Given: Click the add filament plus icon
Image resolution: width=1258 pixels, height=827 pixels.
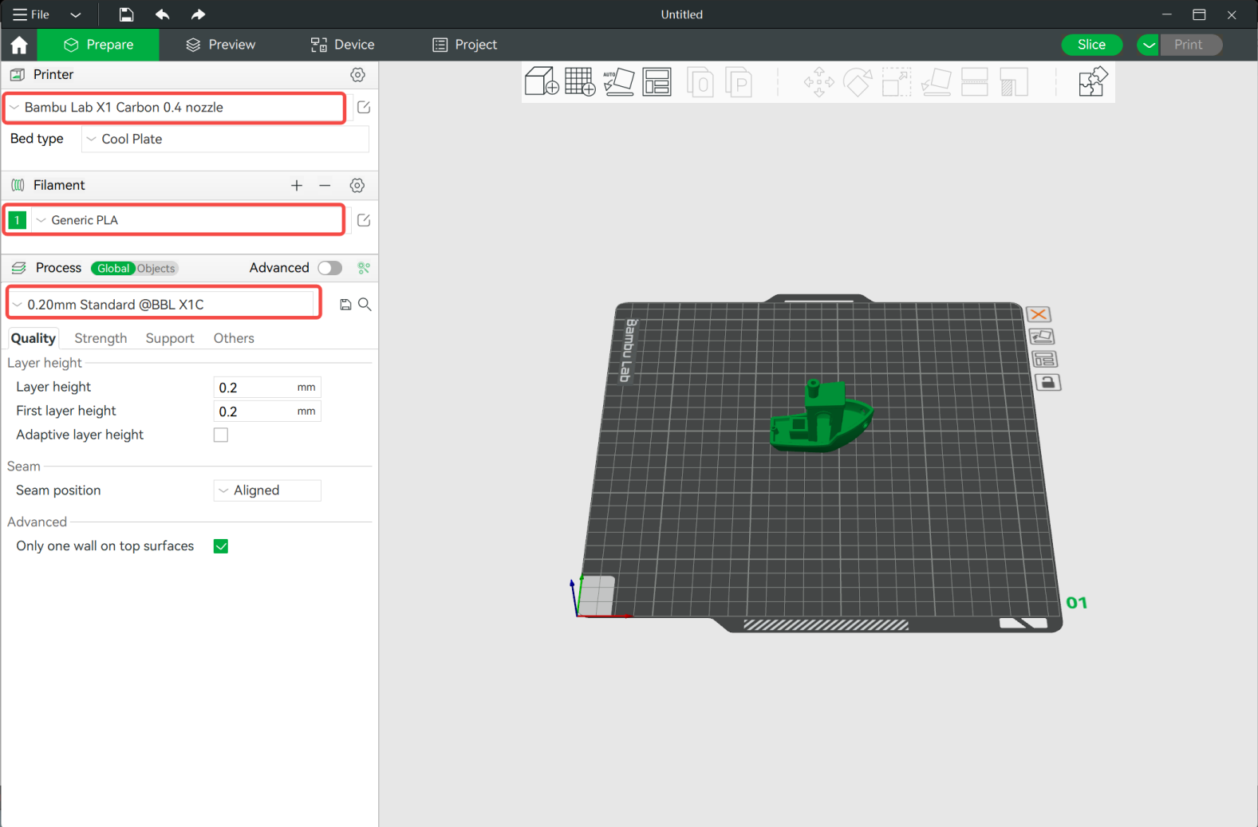Looking at the screenshot, I should click(297, 185).
